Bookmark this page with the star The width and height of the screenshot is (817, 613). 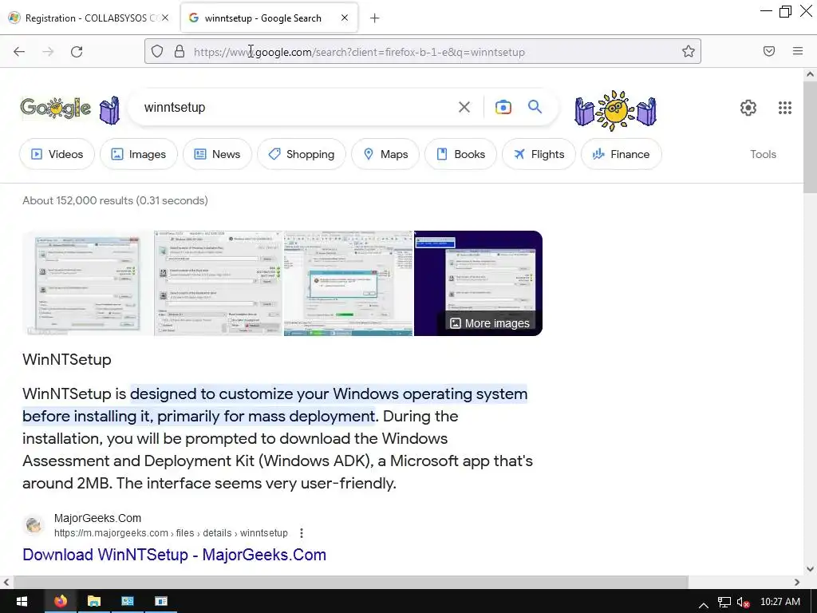(x=689, y=51)
